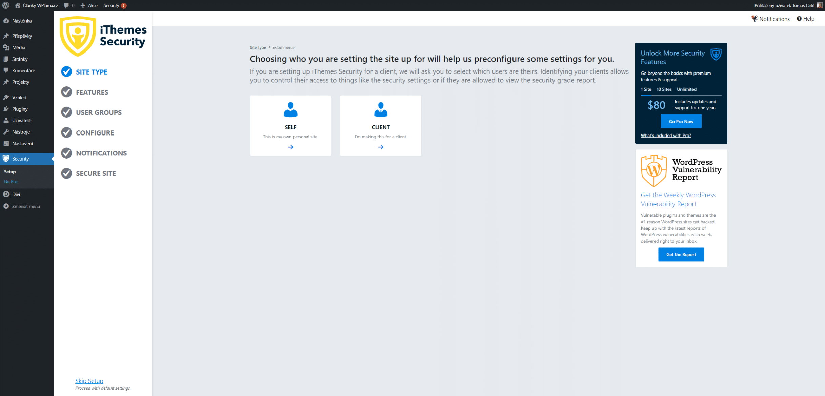Click the Security shield icon in sidebar
This screenshot has width=825, height=396.
coord(6,159)
